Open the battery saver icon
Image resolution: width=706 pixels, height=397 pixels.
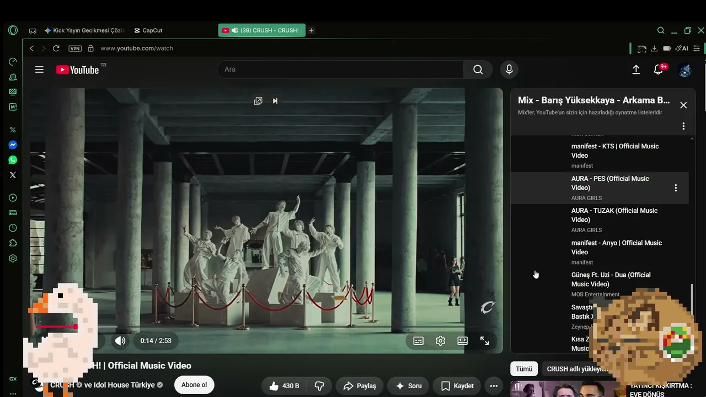[x=667, y=49]
